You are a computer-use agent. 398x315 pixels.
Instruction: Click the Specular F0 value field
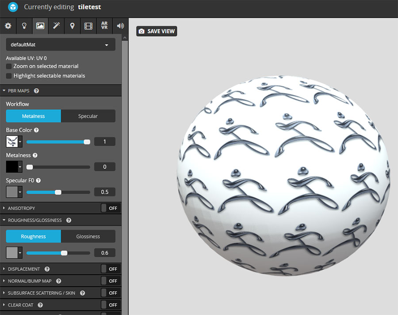pyautogui.click(x=104, y=192)
